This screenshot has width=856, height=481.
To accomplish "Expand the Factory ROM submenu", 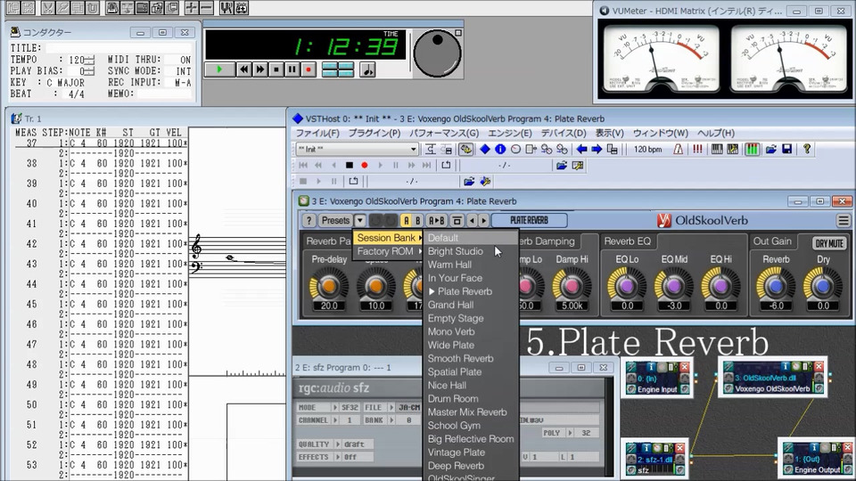I will tap(388, 251).
